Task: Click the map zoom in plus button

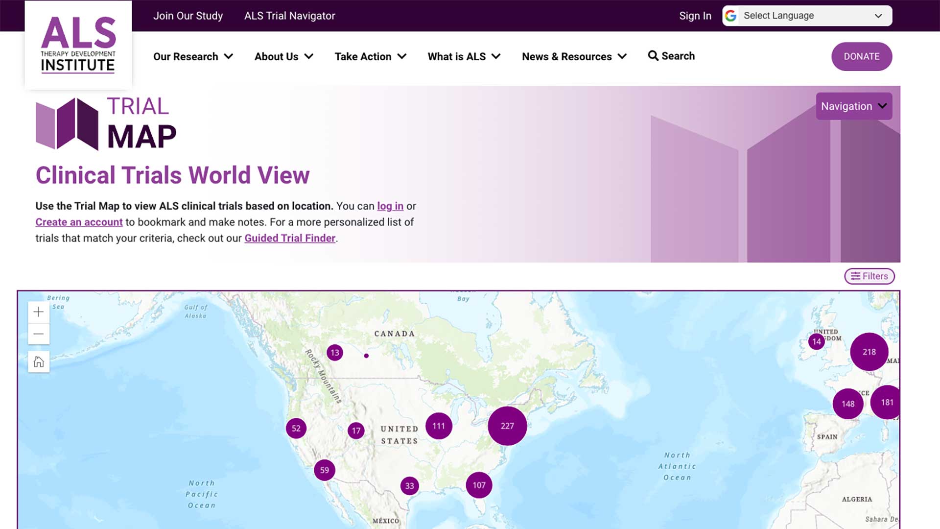Action: click(x=39, y=312)
